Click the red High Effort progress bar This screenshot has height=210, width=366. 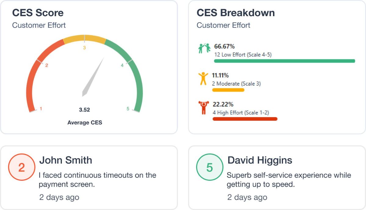click(245, 119)
